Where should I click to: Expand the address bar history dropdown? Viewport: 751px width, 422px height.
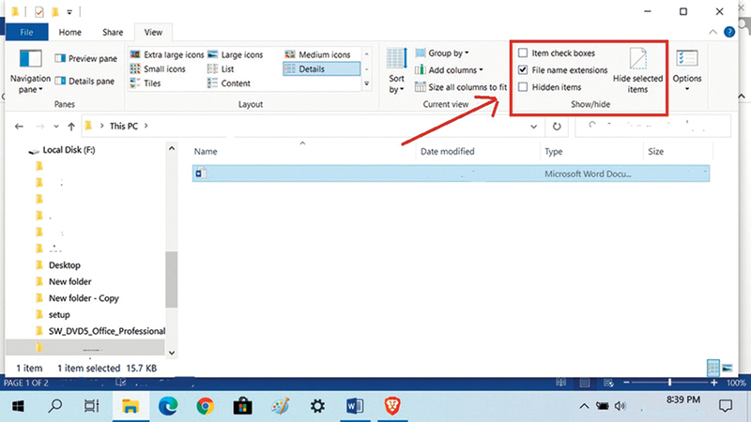click(531, 126)
